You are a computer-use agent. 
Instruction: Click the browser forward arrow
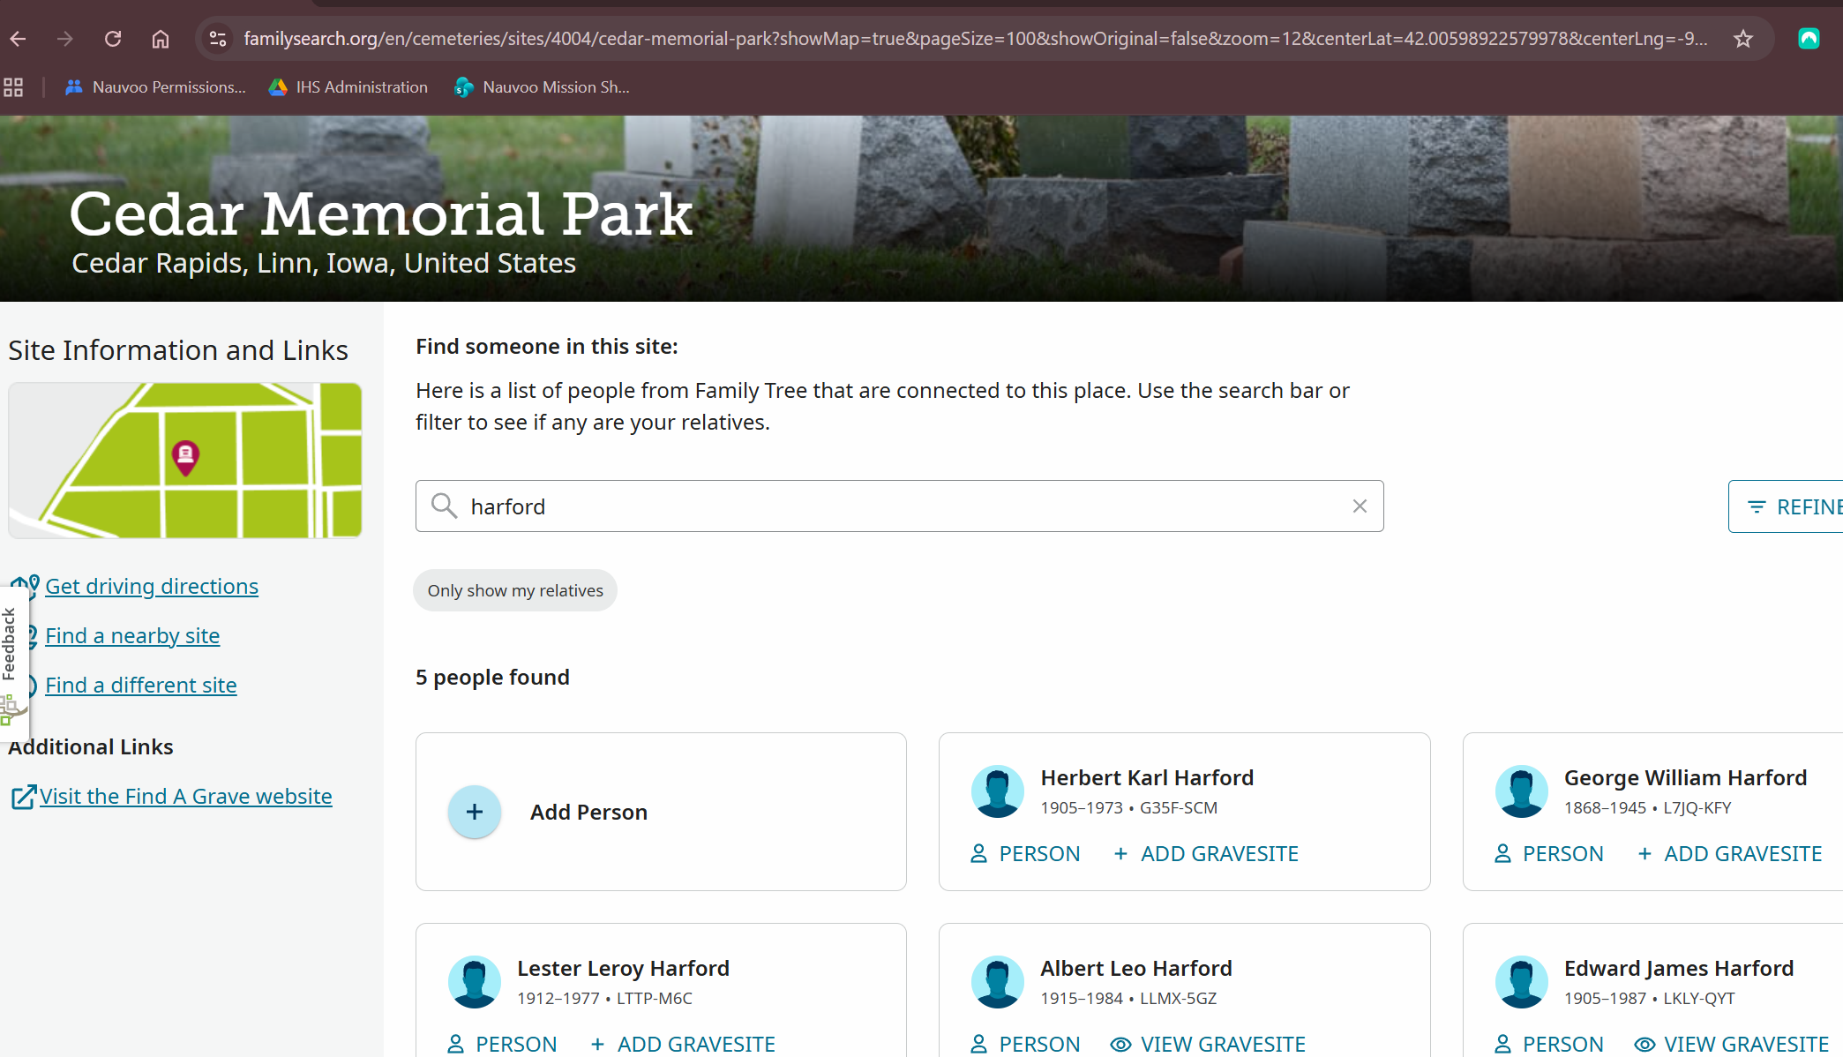pyautogui.click(x=65, y=39)
